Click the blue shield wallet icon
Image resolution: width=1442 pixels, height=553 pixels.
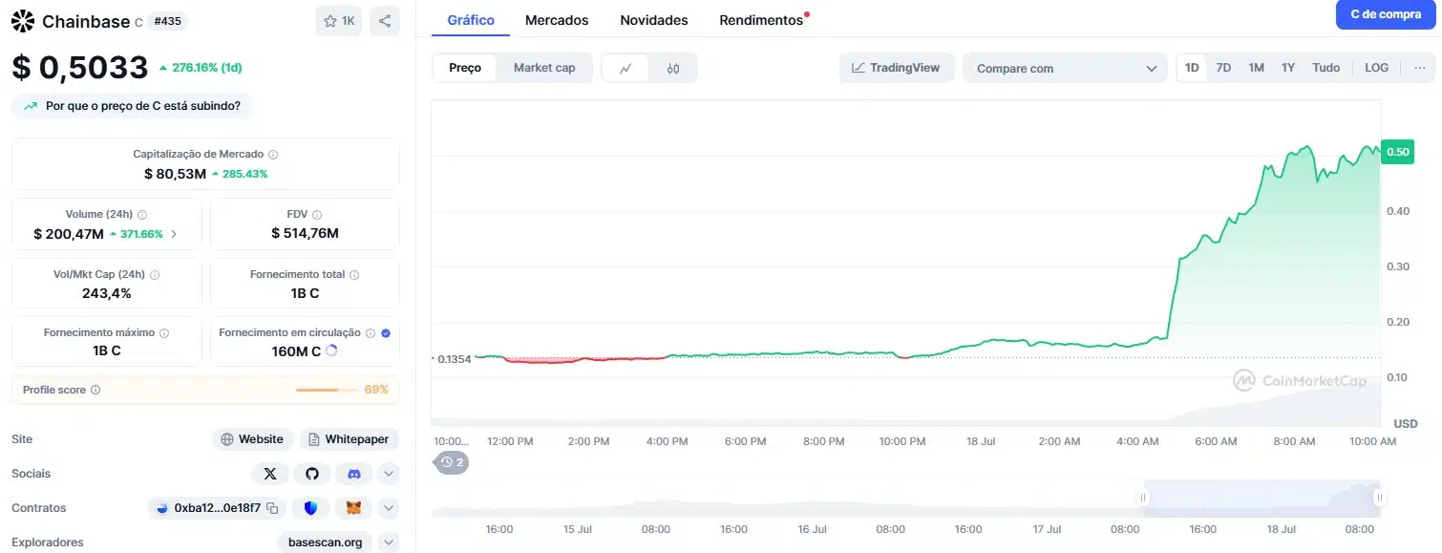[310, 508]
